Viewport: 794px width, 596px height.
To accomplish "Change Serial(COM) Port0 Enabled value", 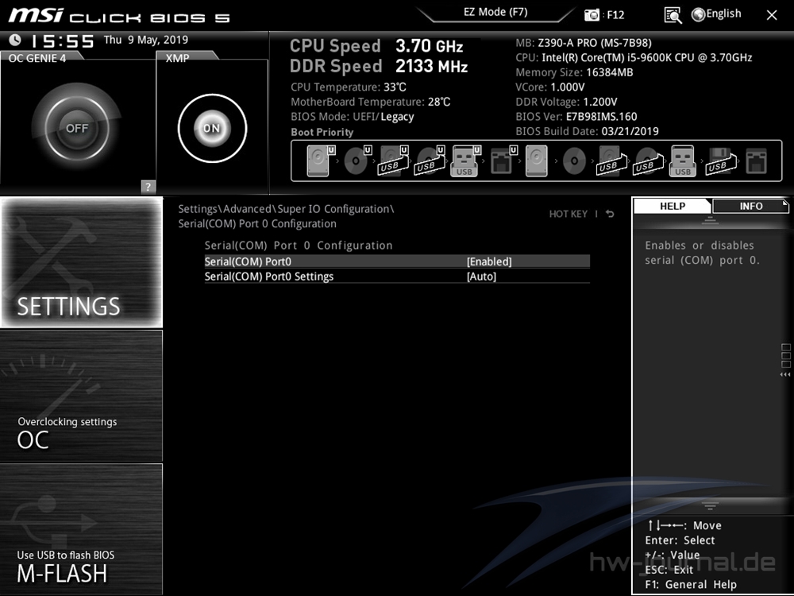I will pos(489,261).
